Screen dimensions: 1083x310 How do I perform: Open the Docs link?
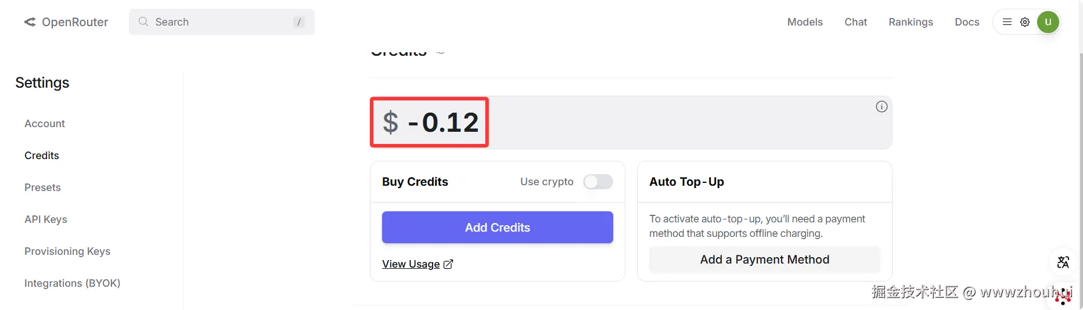[x=967, y=22]
